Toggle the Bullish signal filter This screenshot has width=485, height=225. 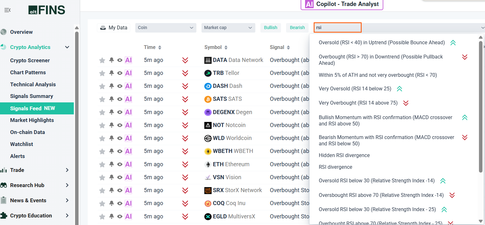pos(271,27)
